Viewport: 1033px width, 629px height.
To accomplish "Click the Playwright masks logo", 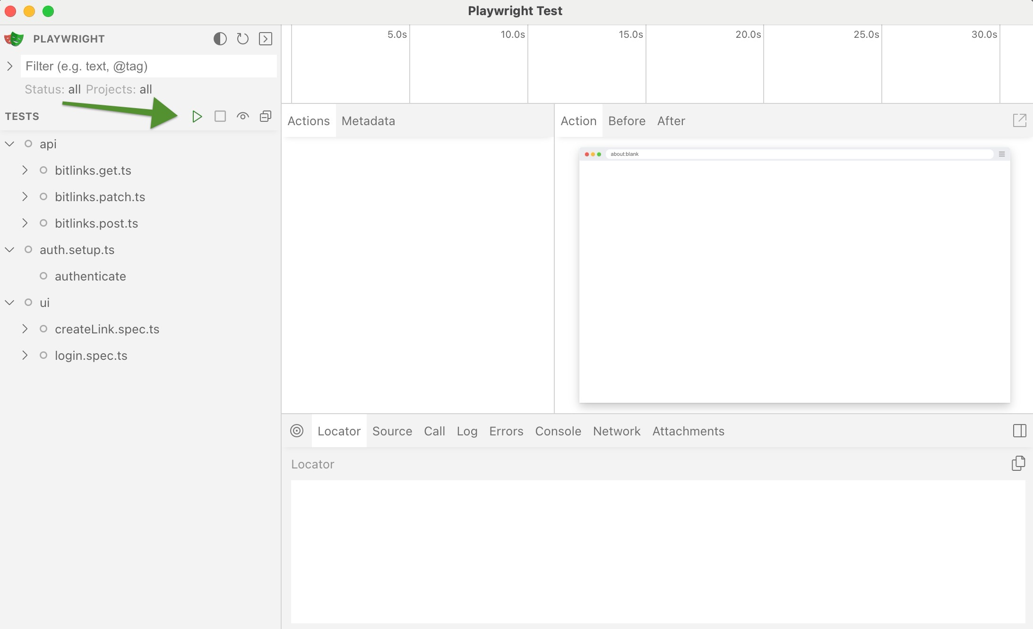I will click(x=14, y=39).
